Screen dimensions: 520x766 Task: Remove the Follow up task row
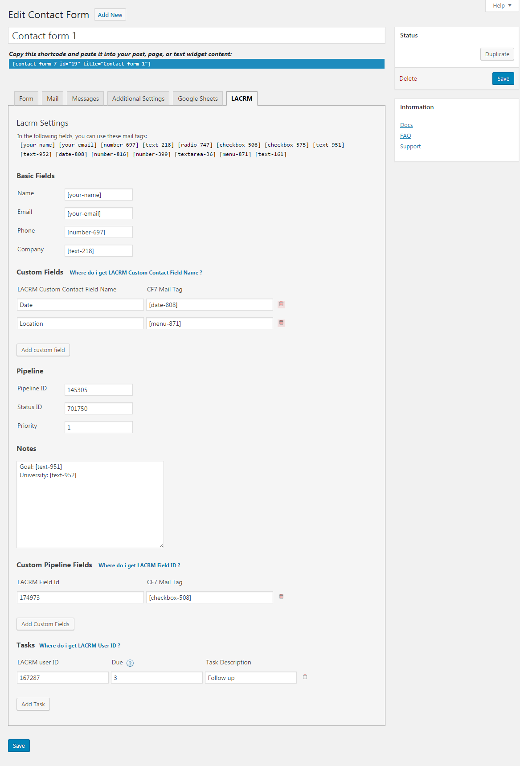point(305,677)
